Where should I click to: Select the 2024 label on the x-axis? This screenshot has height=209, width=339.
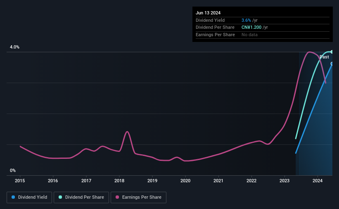tap(318, 181)
